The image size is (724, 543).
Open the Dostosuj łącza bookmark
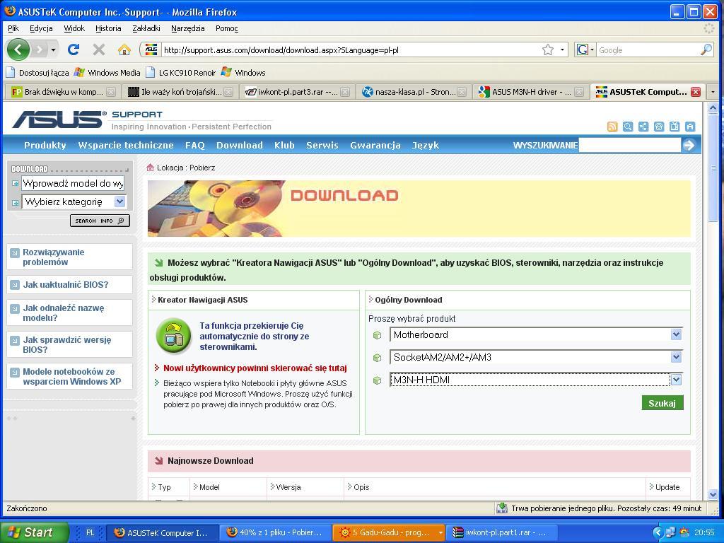tap(37, 73)
